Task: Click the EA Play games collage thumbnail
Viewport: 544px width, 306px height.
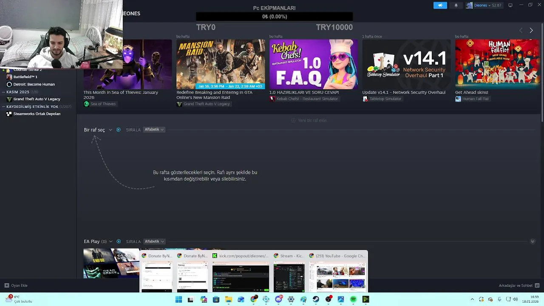Action: (x=111, y=263)
